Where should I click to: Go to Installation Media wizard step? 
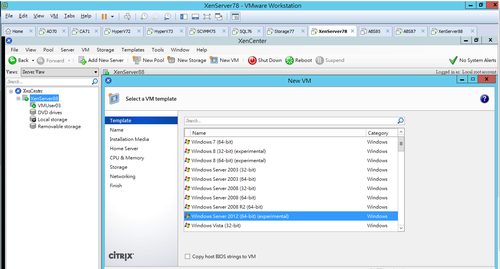129,139
